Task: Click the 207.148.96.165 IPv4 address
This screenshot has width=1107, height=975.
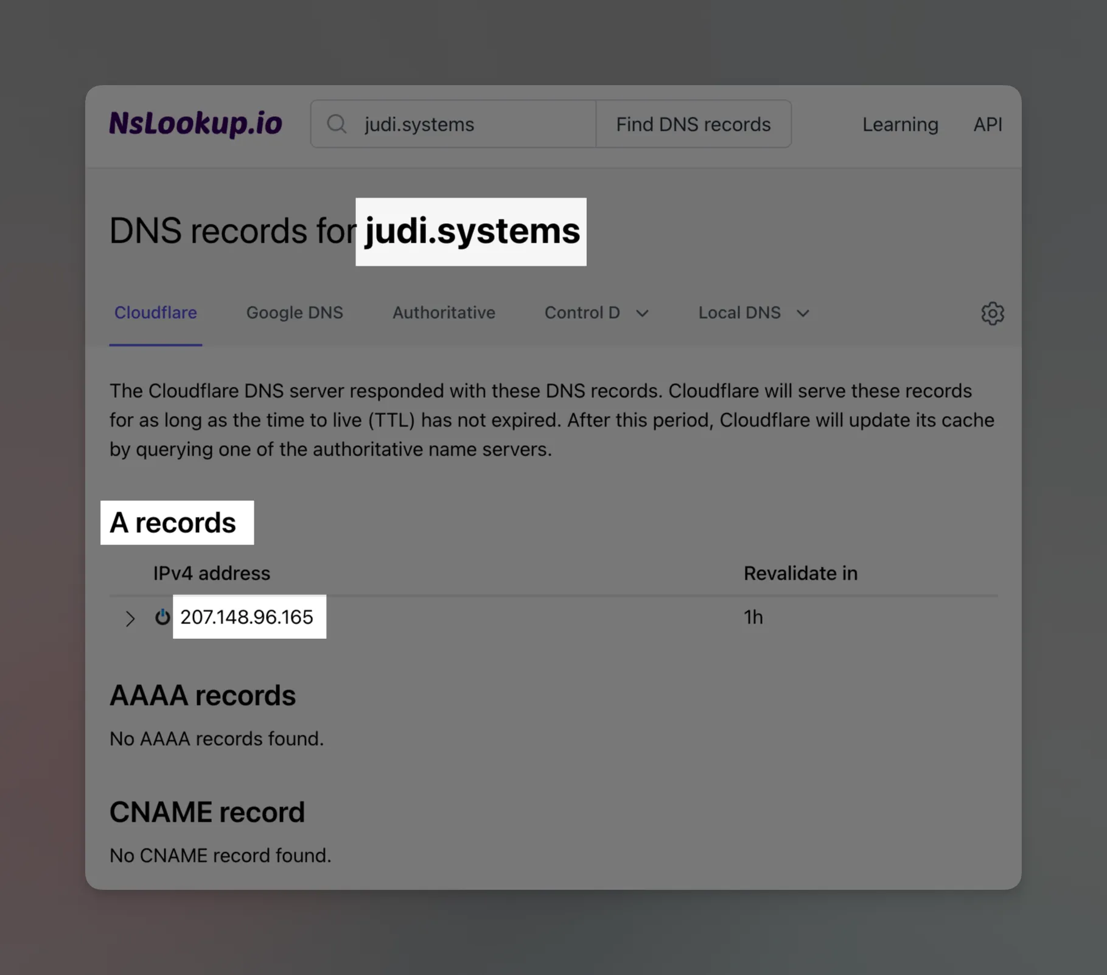Action: 246,617
